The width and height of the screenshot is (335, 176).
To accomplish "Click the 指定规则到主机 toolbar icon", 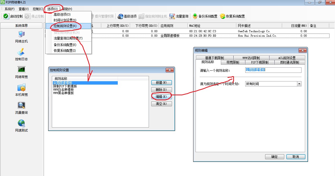I will [141, 16].
